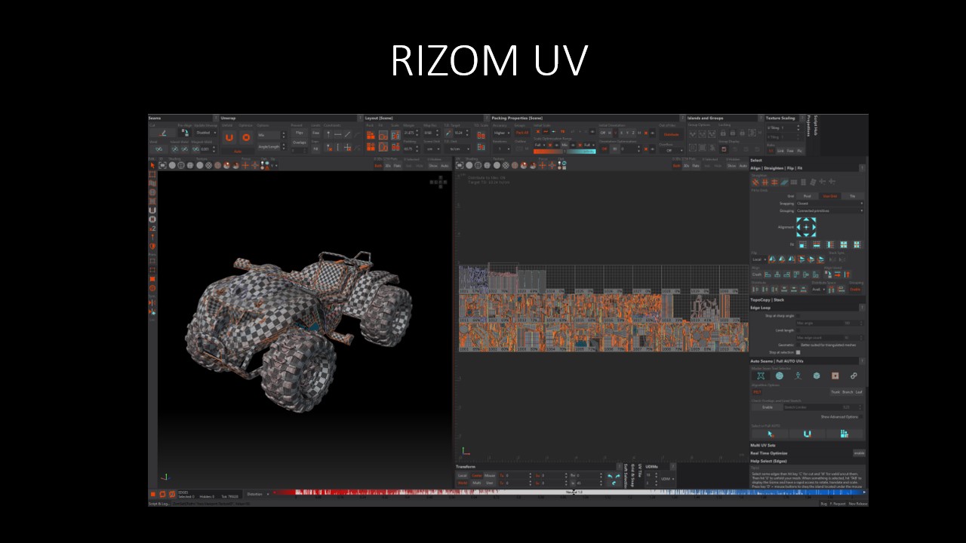Open the Accuracy Higher dropdown

point(501,133)
